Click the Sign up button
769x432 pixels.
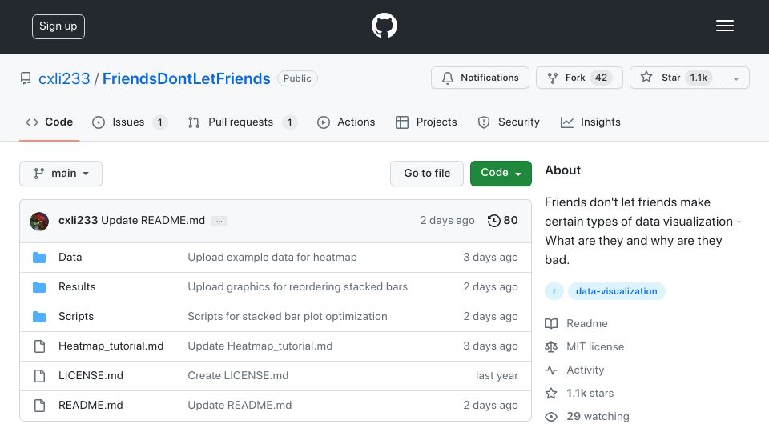pyautogui.click(x=58, y=26)
